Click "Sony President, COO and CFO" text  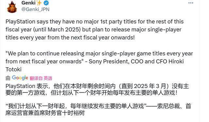tap(128, 61)
